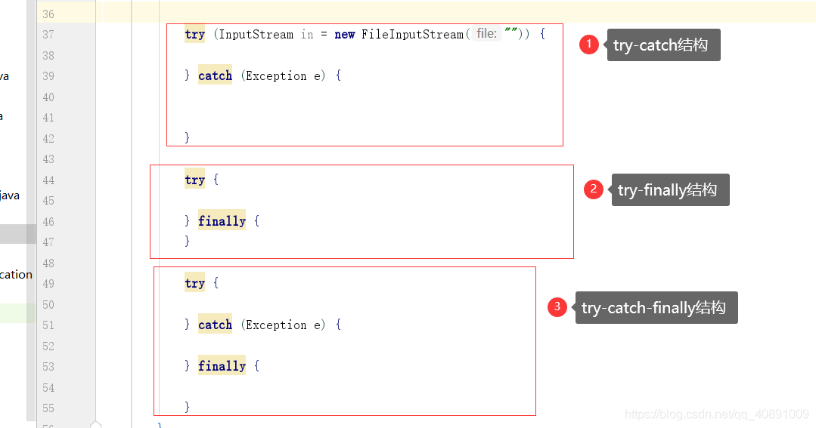Viewport: 816px width, 428px height.
Task: Click gutter line number 51
Action: pyautogui.click(x=48, y=325)
